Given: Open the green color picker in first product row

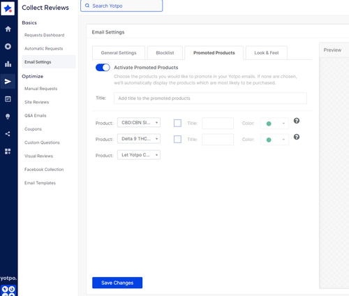Looking at the screenshot, I should (274, 124).
